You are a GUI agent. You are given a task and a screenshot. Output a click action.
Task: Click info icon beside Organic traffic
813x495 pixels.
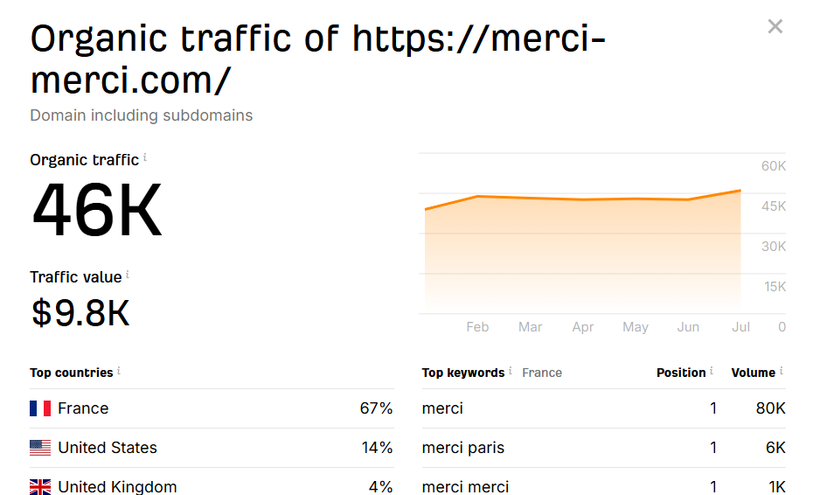[145, 158]
